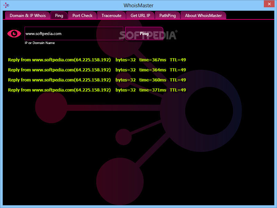
Task: Click the 'IP or Domain Name' label
Action: (40, 43)
